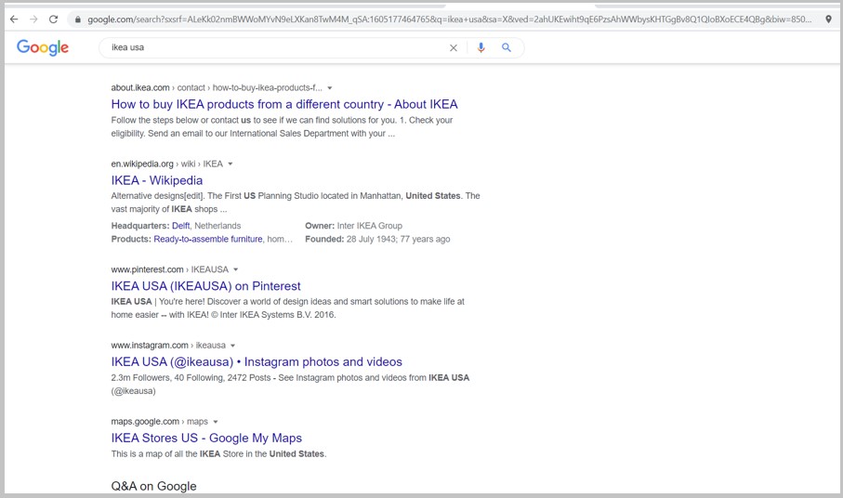Click the maps.google.com breadcrumb URL
The width and height of the screenshot is (843, 498).
point(159,421)
